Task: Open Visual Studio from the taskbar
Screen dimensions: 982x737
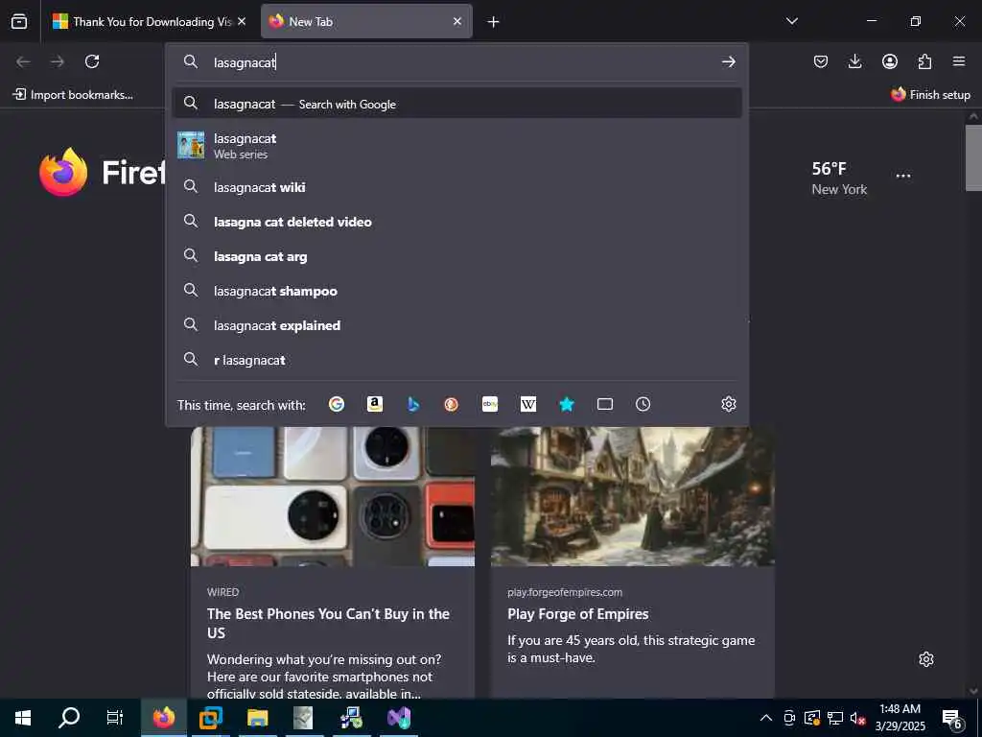Action: click(398, 718)
